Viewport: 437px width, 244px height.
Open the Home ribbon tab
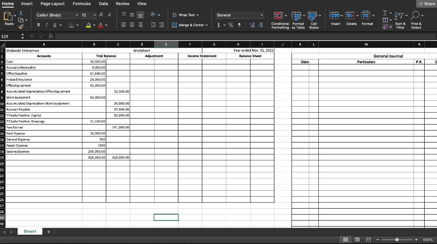pos(8,3)
